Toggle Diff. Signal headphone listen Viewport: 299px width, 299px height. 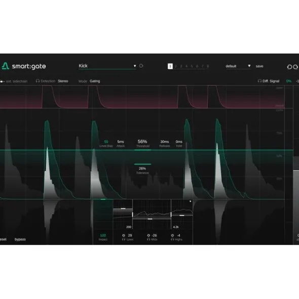(x=259, y=81)
